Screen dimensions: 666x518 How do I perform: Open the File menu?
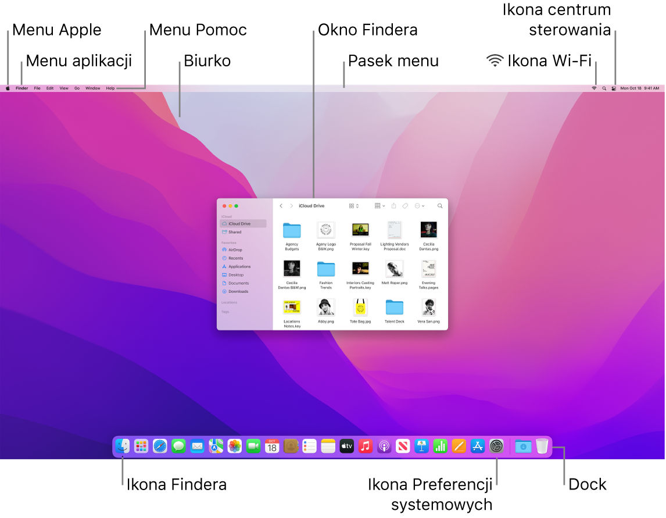(x=37, y=88)
